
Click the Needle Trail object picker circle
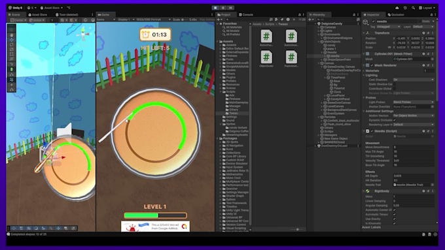(x=432, y=185)
